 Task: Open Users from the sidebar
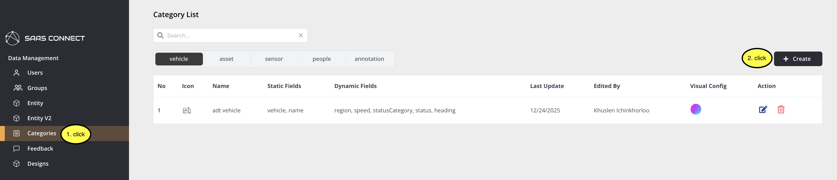coord(35,73)
